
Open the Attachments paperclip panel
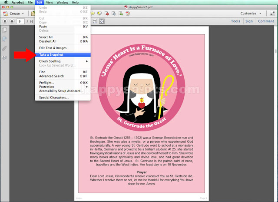(5, 48)
